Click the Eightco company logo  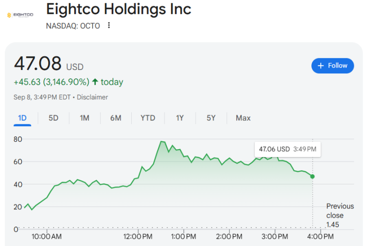click(x=20, y=15)
